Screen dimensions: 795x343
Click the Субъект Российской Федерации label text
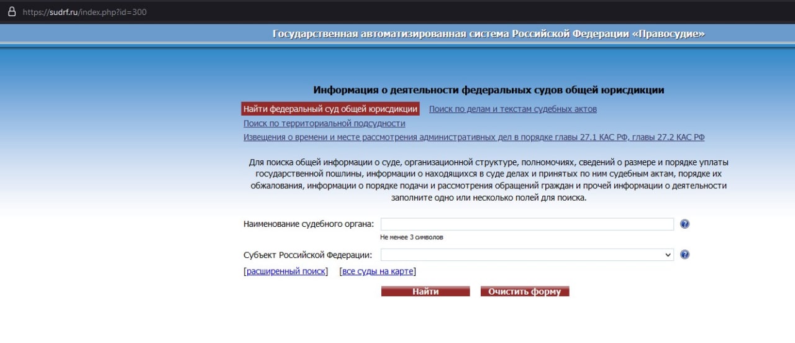click(x=308, y=255)
